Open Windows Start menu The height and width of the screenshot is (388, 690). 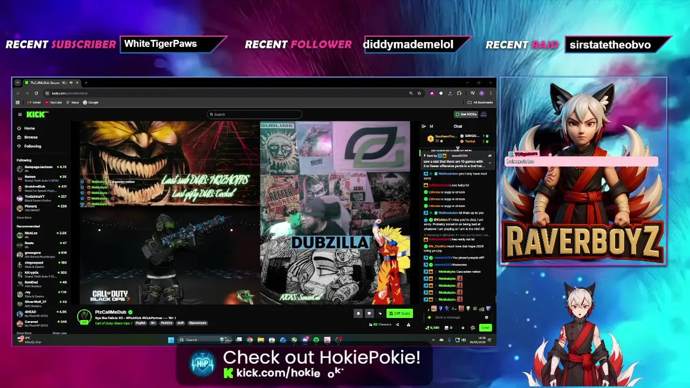tap(171, 340)
